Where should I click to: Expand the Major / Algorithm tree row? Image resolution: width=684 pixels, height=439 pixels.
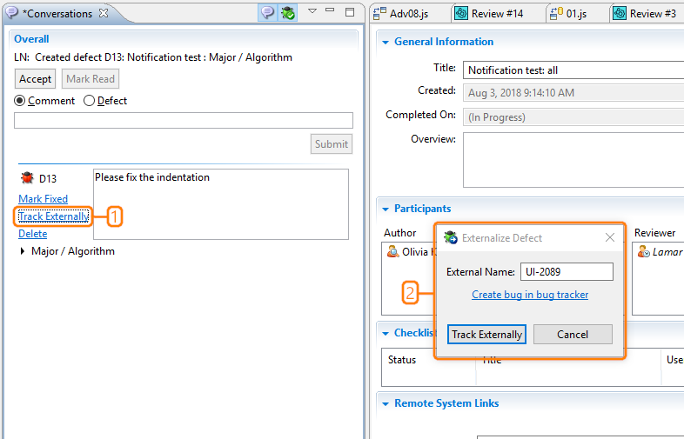(23, 251)
